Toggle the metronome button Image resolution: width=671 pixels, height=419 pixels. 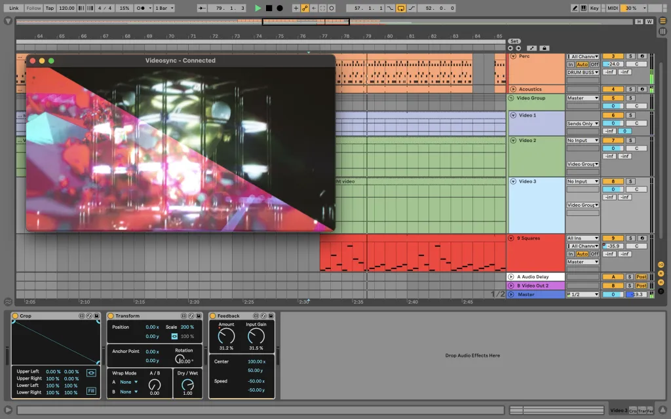(x=142, y=8)
